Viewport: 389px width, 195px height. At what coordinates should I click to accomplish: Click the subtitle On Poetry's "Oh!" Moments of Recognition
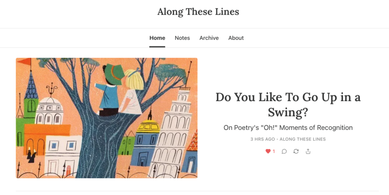[288, 128]
